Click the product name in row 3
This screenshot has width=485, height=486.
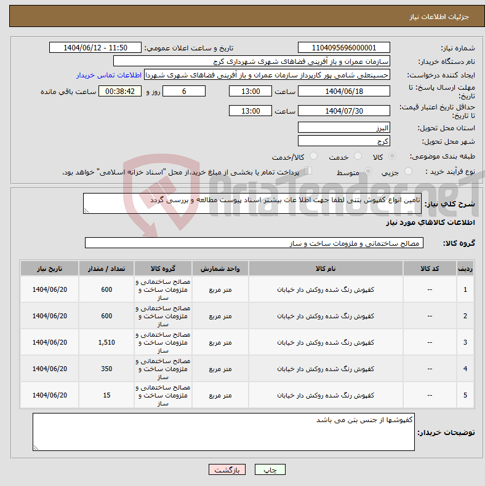pyautogui.click(x=326, y=342)
